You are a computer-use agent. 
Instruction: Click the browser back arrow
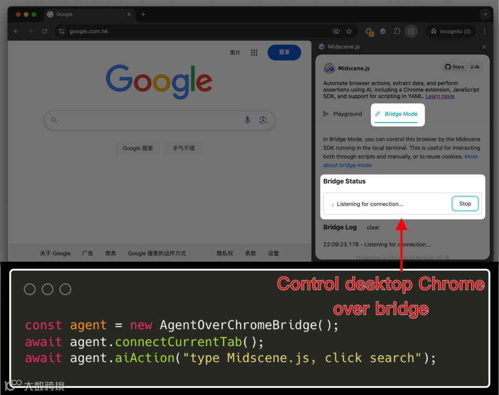tap(17, 31)
